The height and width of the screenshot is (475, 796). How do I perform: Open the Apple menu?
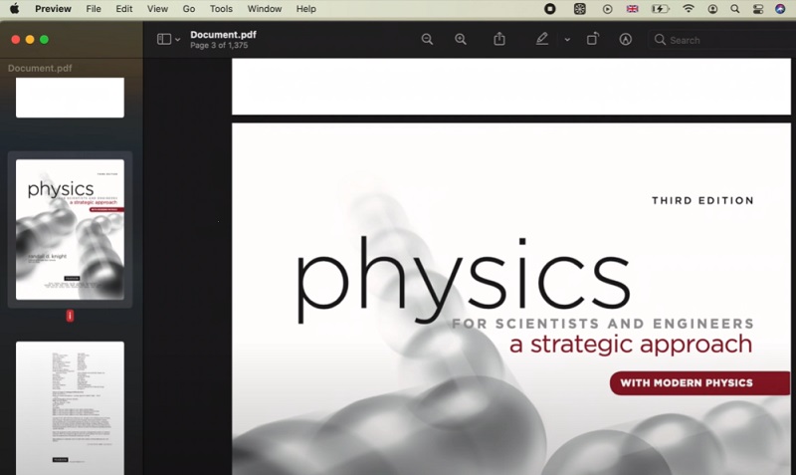[x=14, y=9]
